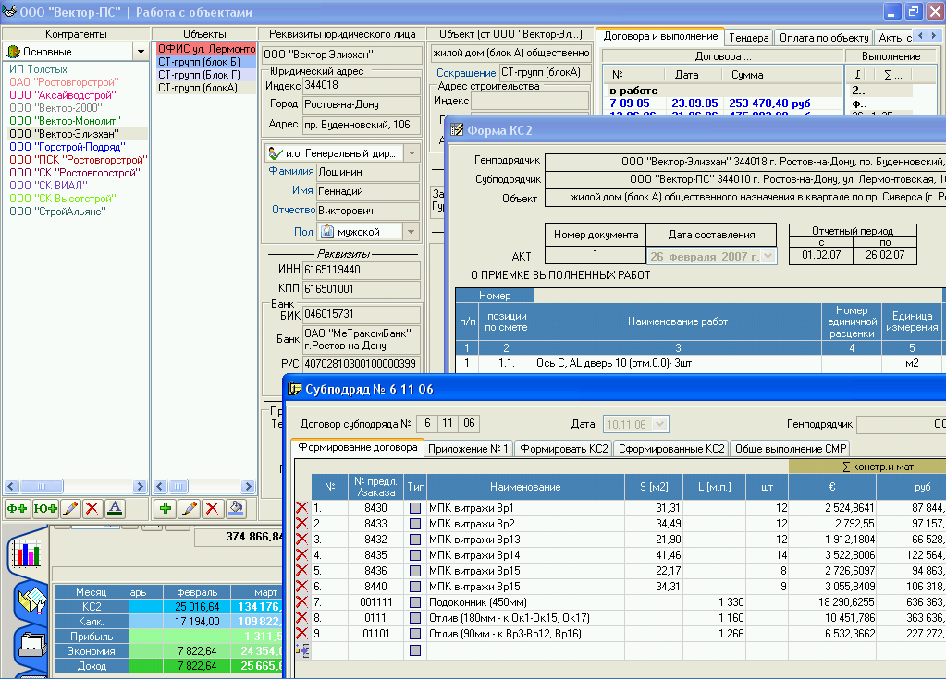Click Номер документа field in Форма КС2
The image size is (946, 679).
595,254
